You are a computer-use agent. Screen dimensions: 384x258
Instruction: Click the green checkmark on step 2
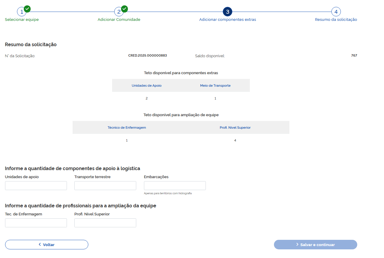[x=125, y=9]
